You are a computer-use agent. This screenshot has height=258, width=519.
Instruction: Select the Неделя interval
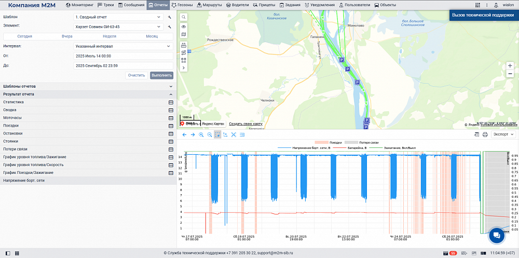coord(109,36)
